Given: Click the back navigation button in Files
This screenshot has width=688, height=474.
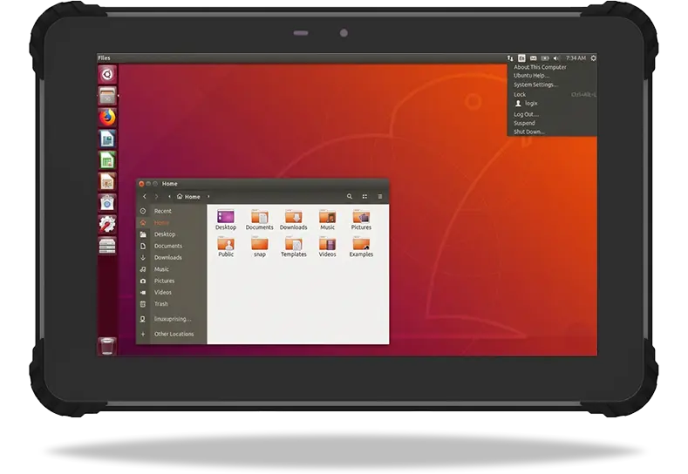Looking at the screenshot, I should 145,197.
